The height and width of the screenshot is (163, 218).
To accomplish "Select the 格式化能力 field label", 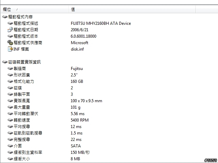I will [24, 81].
